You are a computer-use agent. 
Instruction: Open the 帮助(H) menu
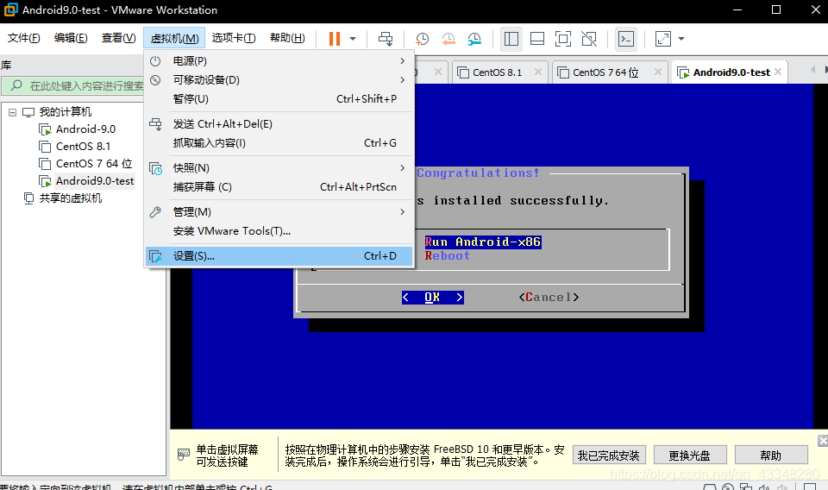(287, 38)
